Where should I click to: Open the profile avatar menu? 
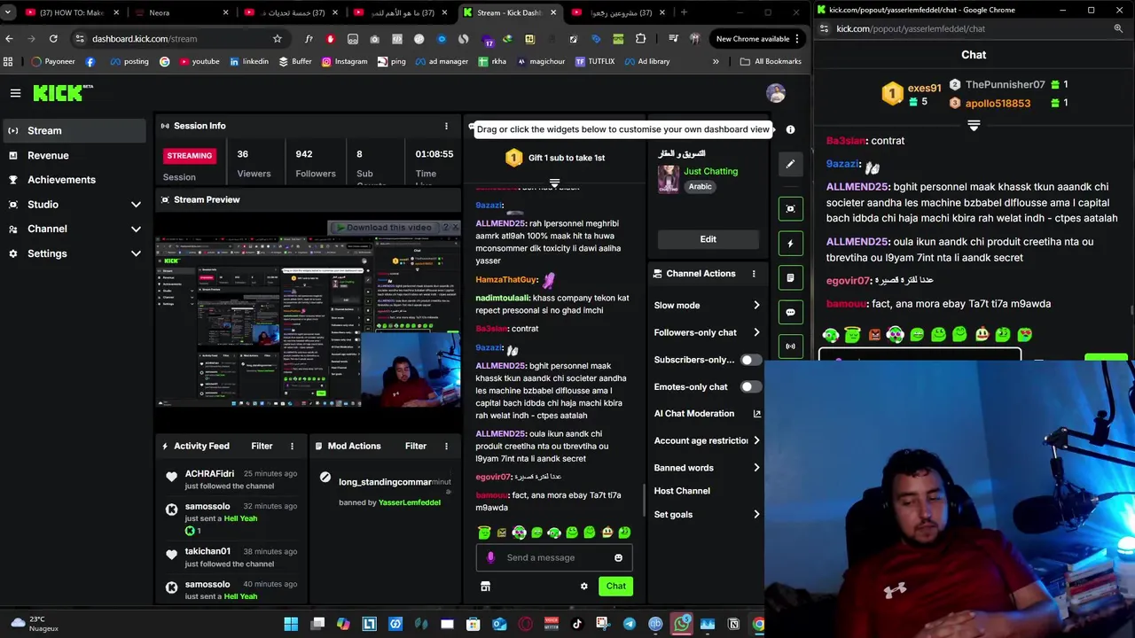(x=776, y=93)
